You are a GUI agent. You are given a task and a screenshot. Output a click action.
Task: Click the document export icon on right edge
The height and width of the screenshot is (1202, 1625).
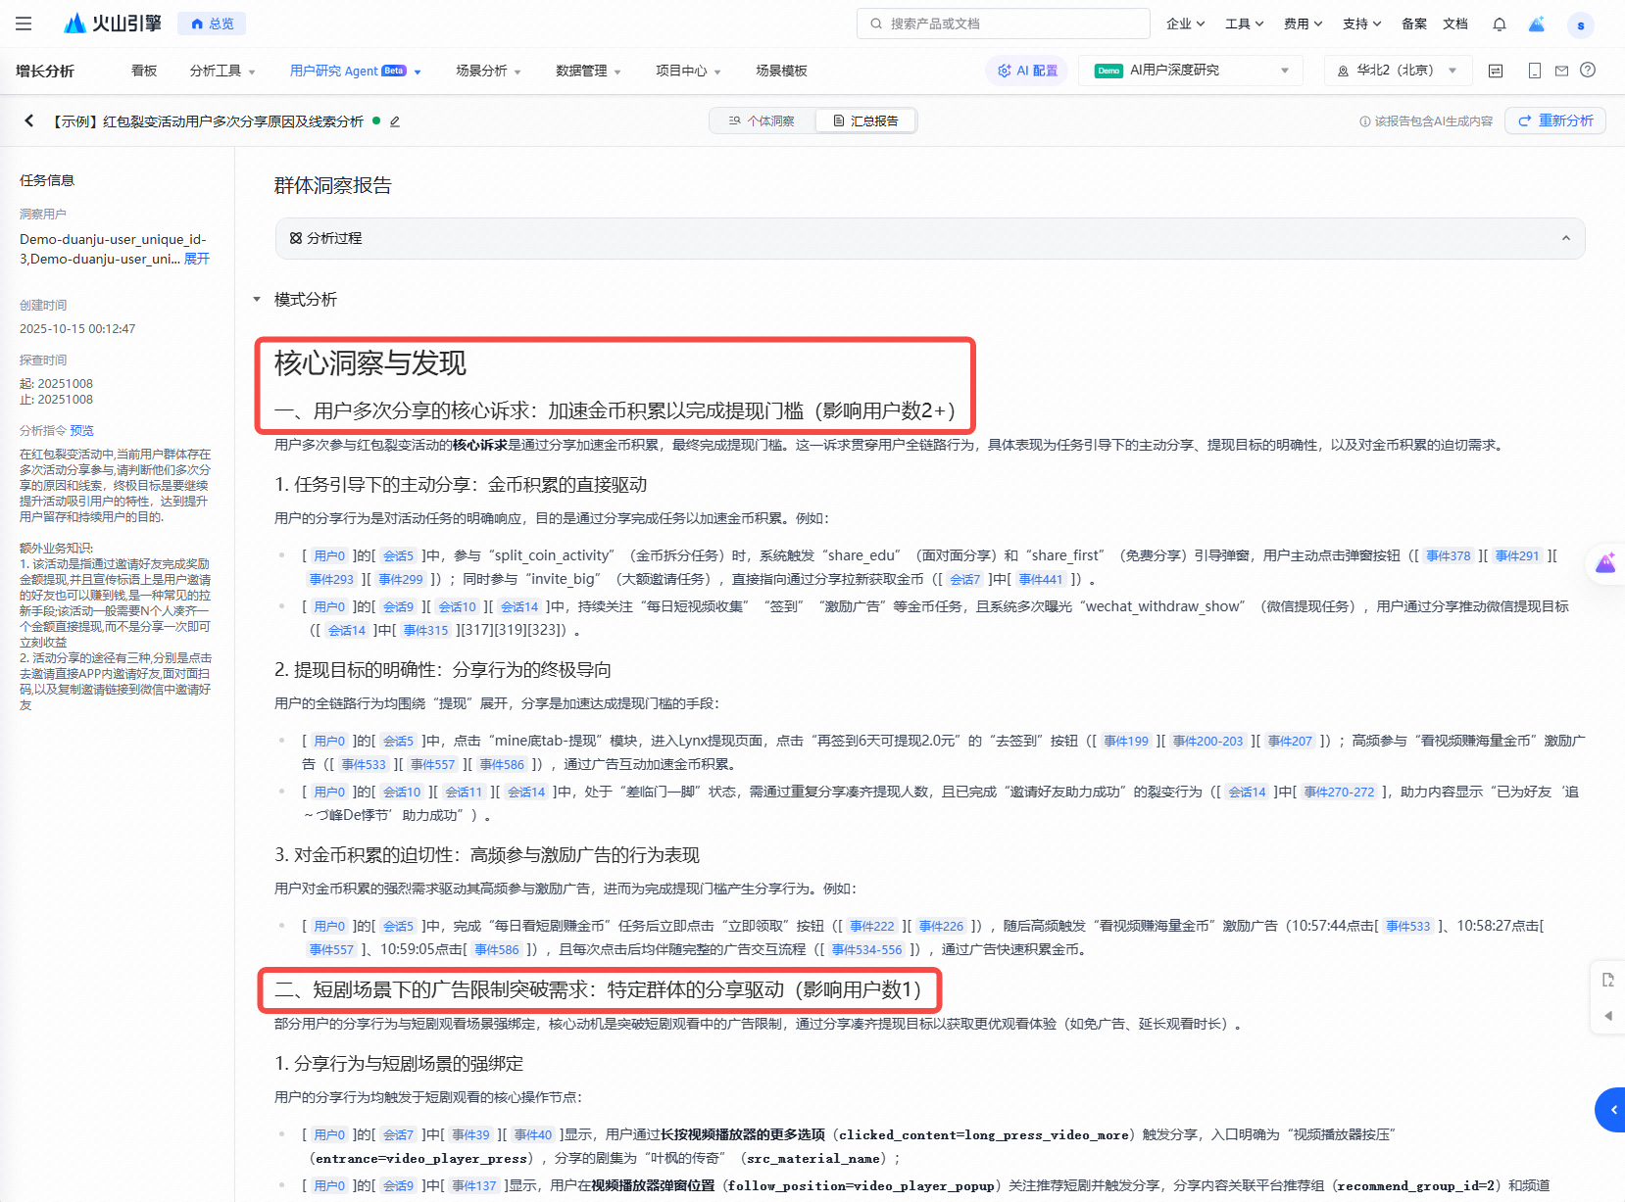tap(1608, 980)
